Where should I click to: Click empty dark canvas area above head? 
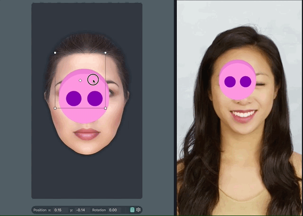87,19
